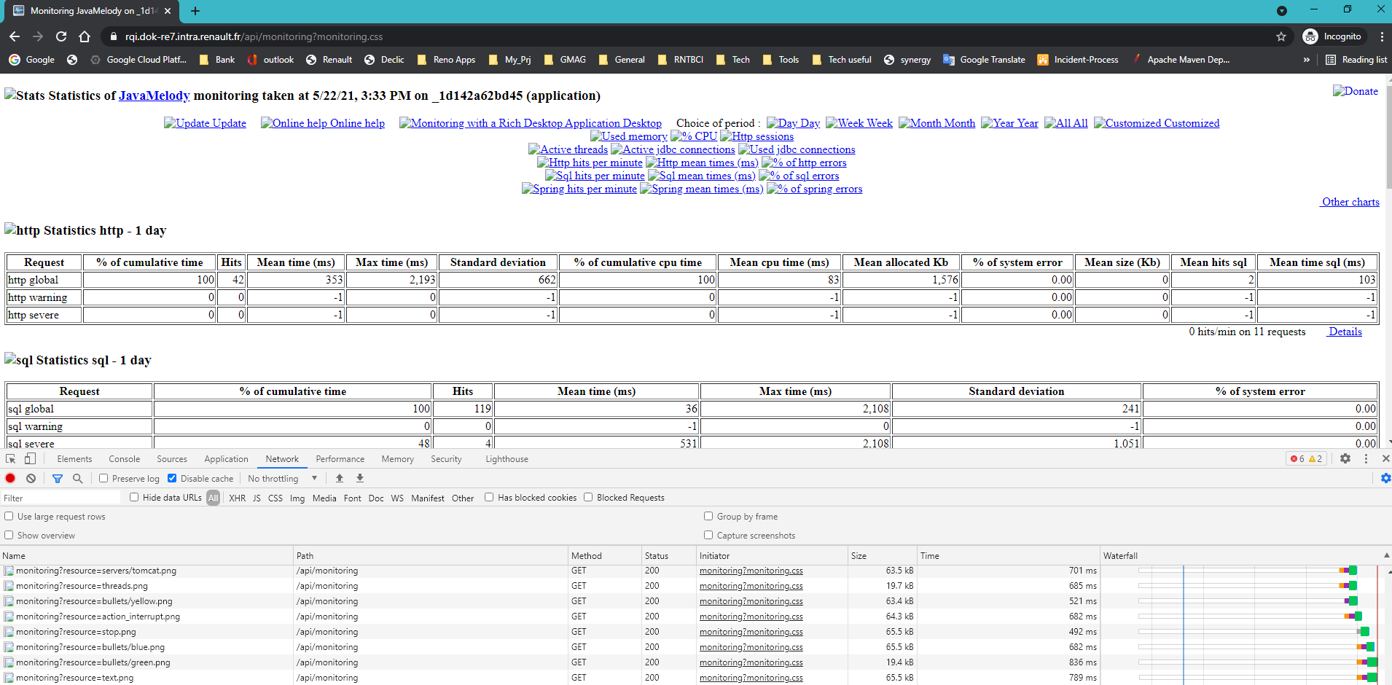Toggle the device toolbar icon

[30, 459]
